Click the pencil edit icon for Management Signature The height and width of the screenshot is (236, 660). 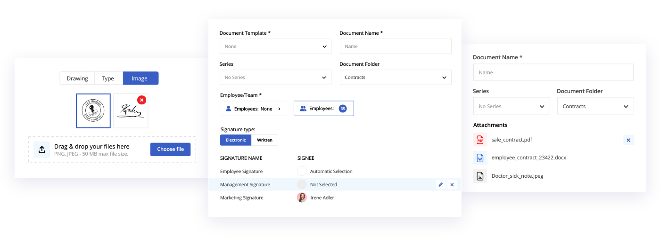coord(441,185)
